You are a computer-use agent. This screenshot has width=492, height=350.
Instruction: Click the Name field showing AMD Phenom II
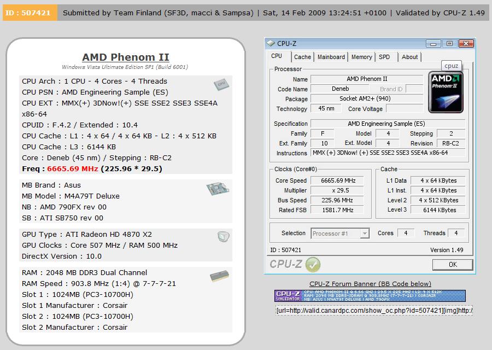(367, 79)
